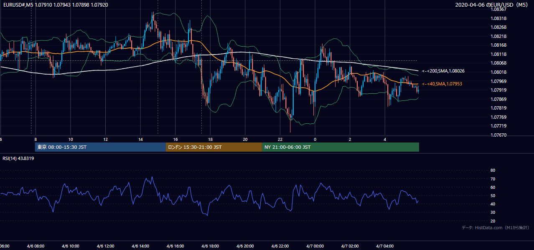Click price level 1.07919 on the axis

(499, 90)
